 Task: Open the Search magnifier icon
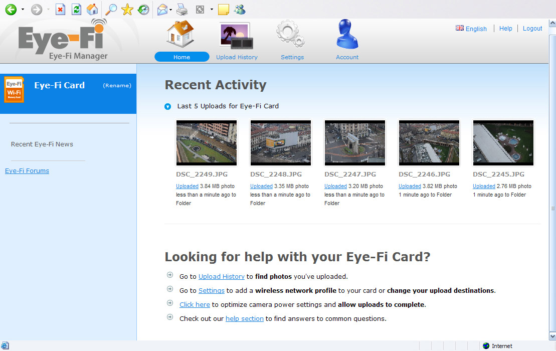click(111, 9)
